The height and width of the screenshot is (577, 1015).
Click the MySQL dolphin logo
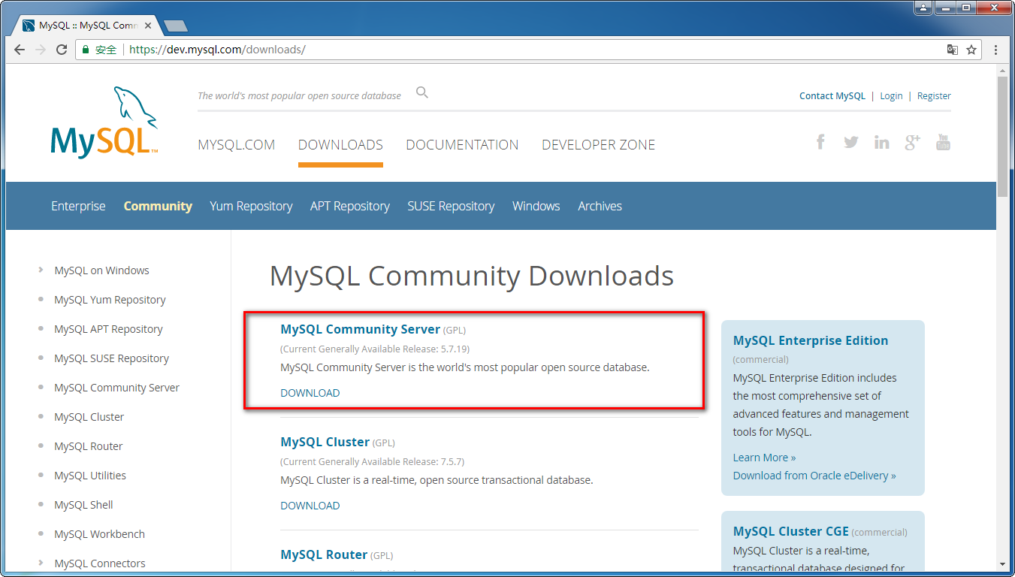click(x=104, y=122)
